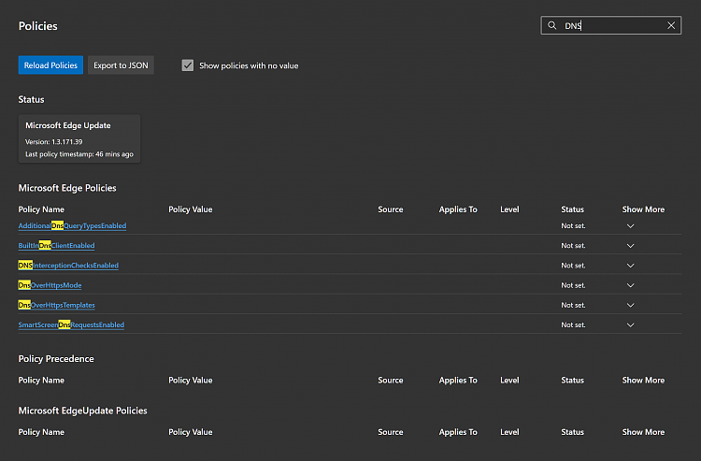
Task: Expand AdditionalDnsQueryTypesEnabled show more chevron
Action: 630,225
